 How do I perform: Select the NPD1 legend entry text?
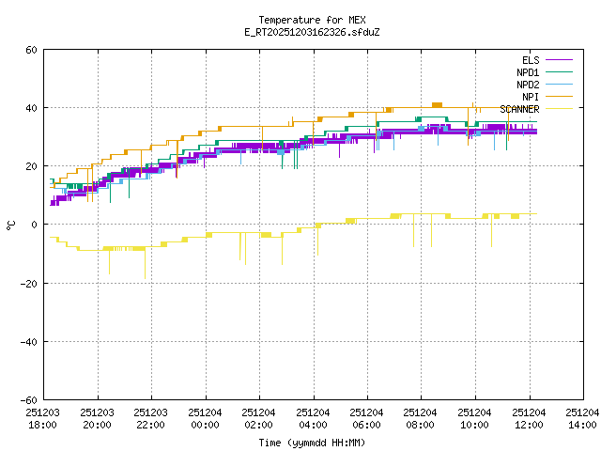[528, 72]
